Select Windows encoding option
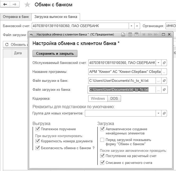Image resolution: width=176 pixels, height=171 pixels. click(98, 99)
